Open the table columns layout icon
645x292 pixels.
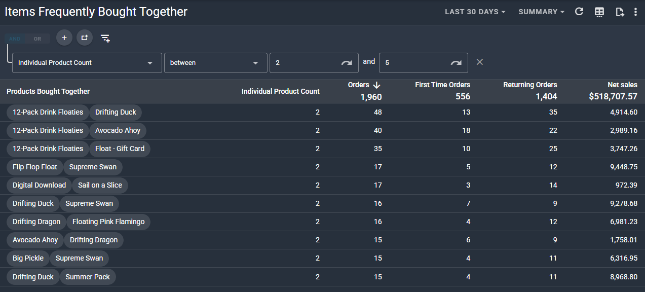pos(599,12)
